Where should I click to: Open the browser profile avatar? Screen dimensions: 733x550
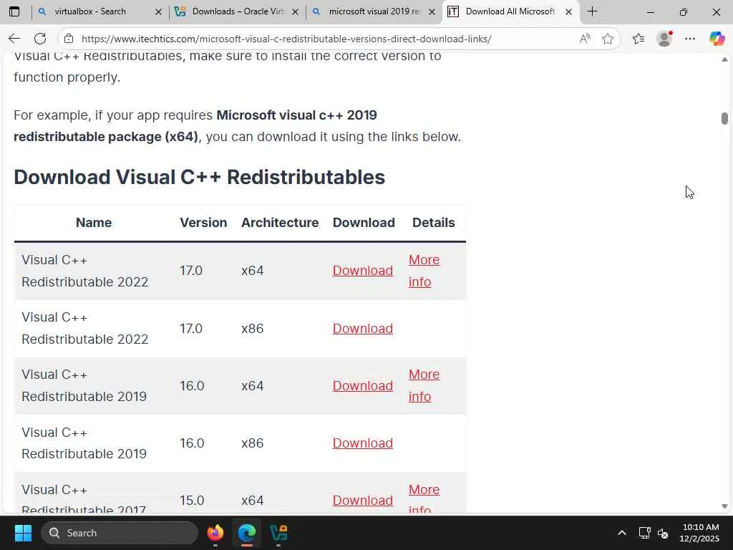coord(664,39)
